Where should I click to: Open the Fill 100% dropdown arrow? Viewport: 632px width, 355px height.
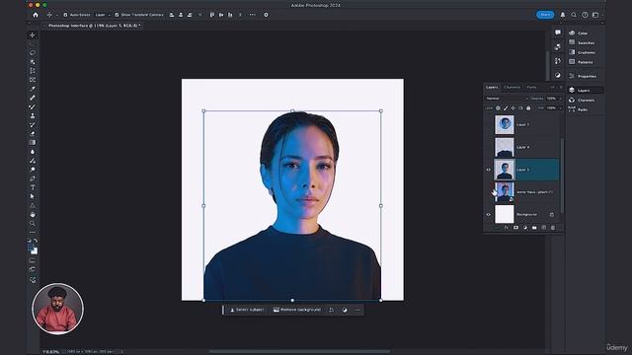(560, 108)
